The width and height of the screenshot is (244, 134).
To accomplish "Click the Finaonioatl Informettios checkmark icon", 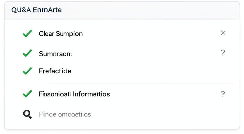I will (x=27, y=94).
